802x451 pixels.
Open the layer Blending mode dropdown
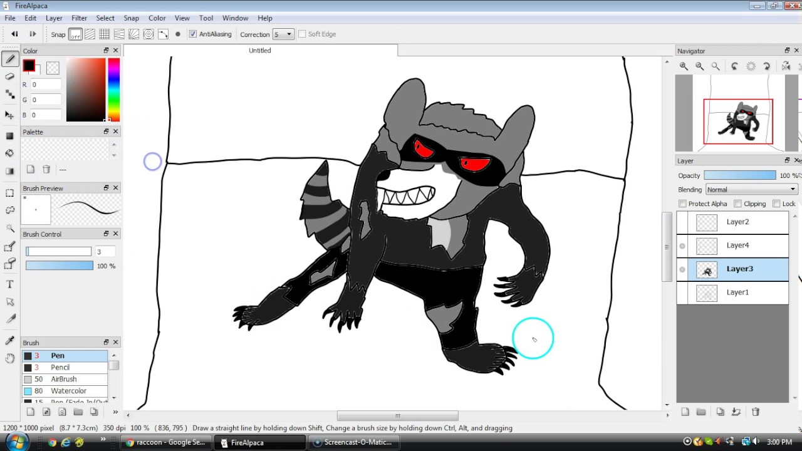click(x=751, y=190)
